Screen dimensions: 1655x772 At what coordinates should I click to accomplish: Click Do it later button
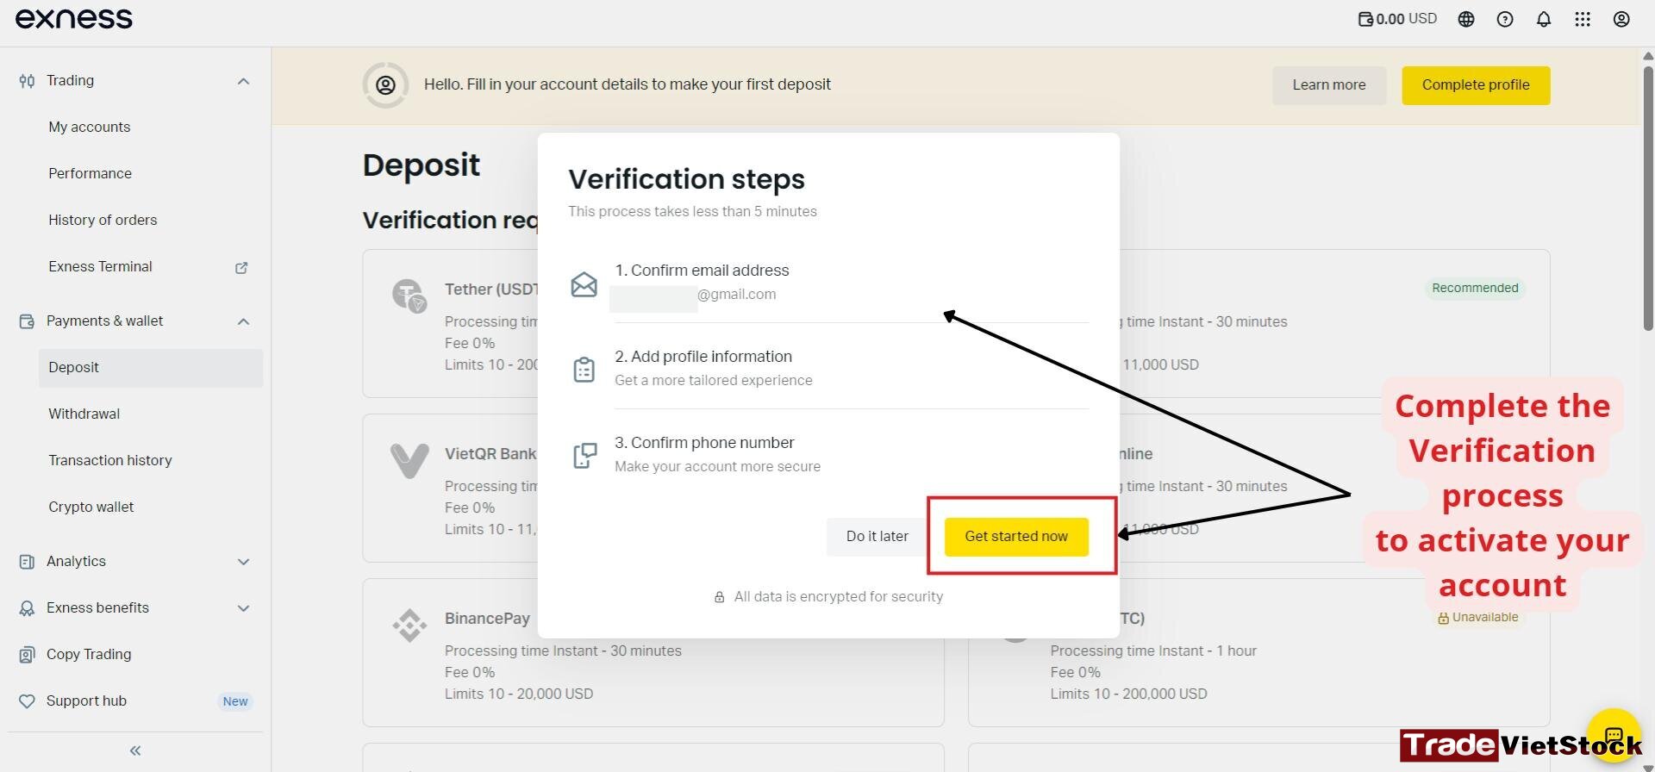(877, 537)
